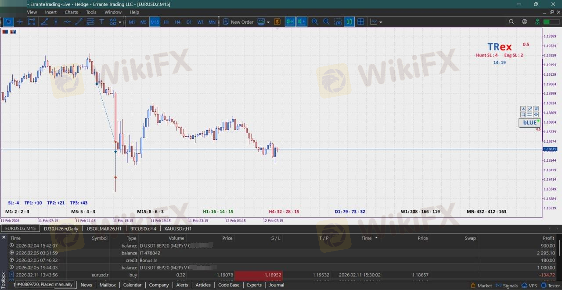Screen dimensions: 562x290
Task: Toggle the M15 timeframe button
Action: coord(155,22)
